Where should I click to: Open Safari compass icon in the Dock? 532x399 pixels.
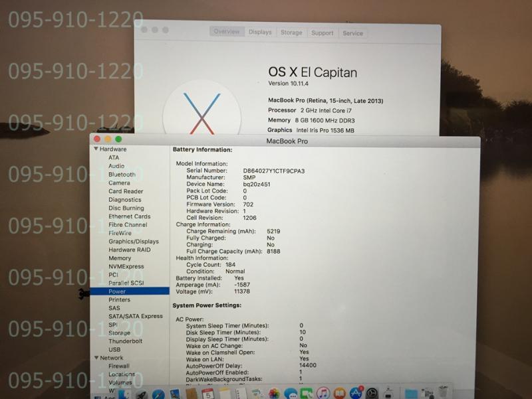(x=158, y=394)
